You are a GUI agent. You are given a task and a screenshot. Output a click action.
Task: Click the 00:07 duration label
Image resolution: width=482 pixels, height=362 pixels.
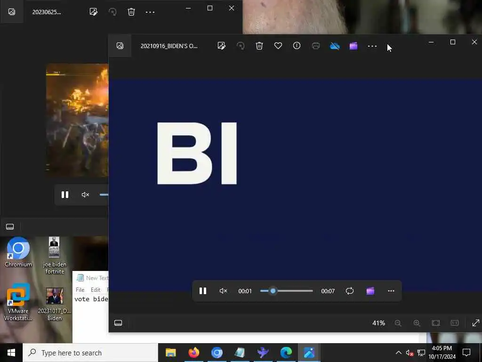[x=328, y=291]
